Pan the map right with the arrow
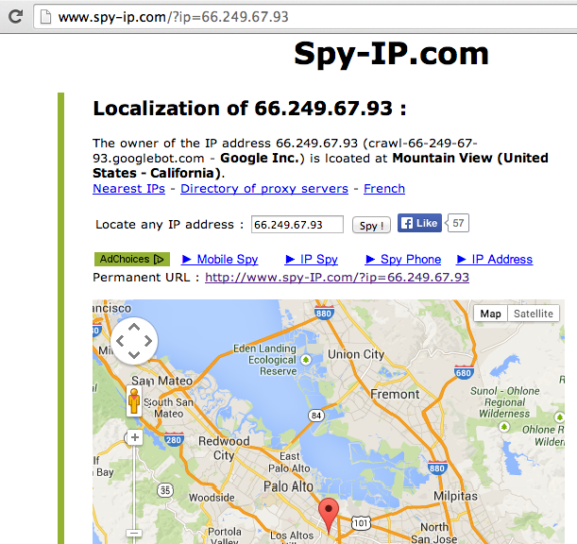This screenshot has height=544, width=577. click(148, 341)
